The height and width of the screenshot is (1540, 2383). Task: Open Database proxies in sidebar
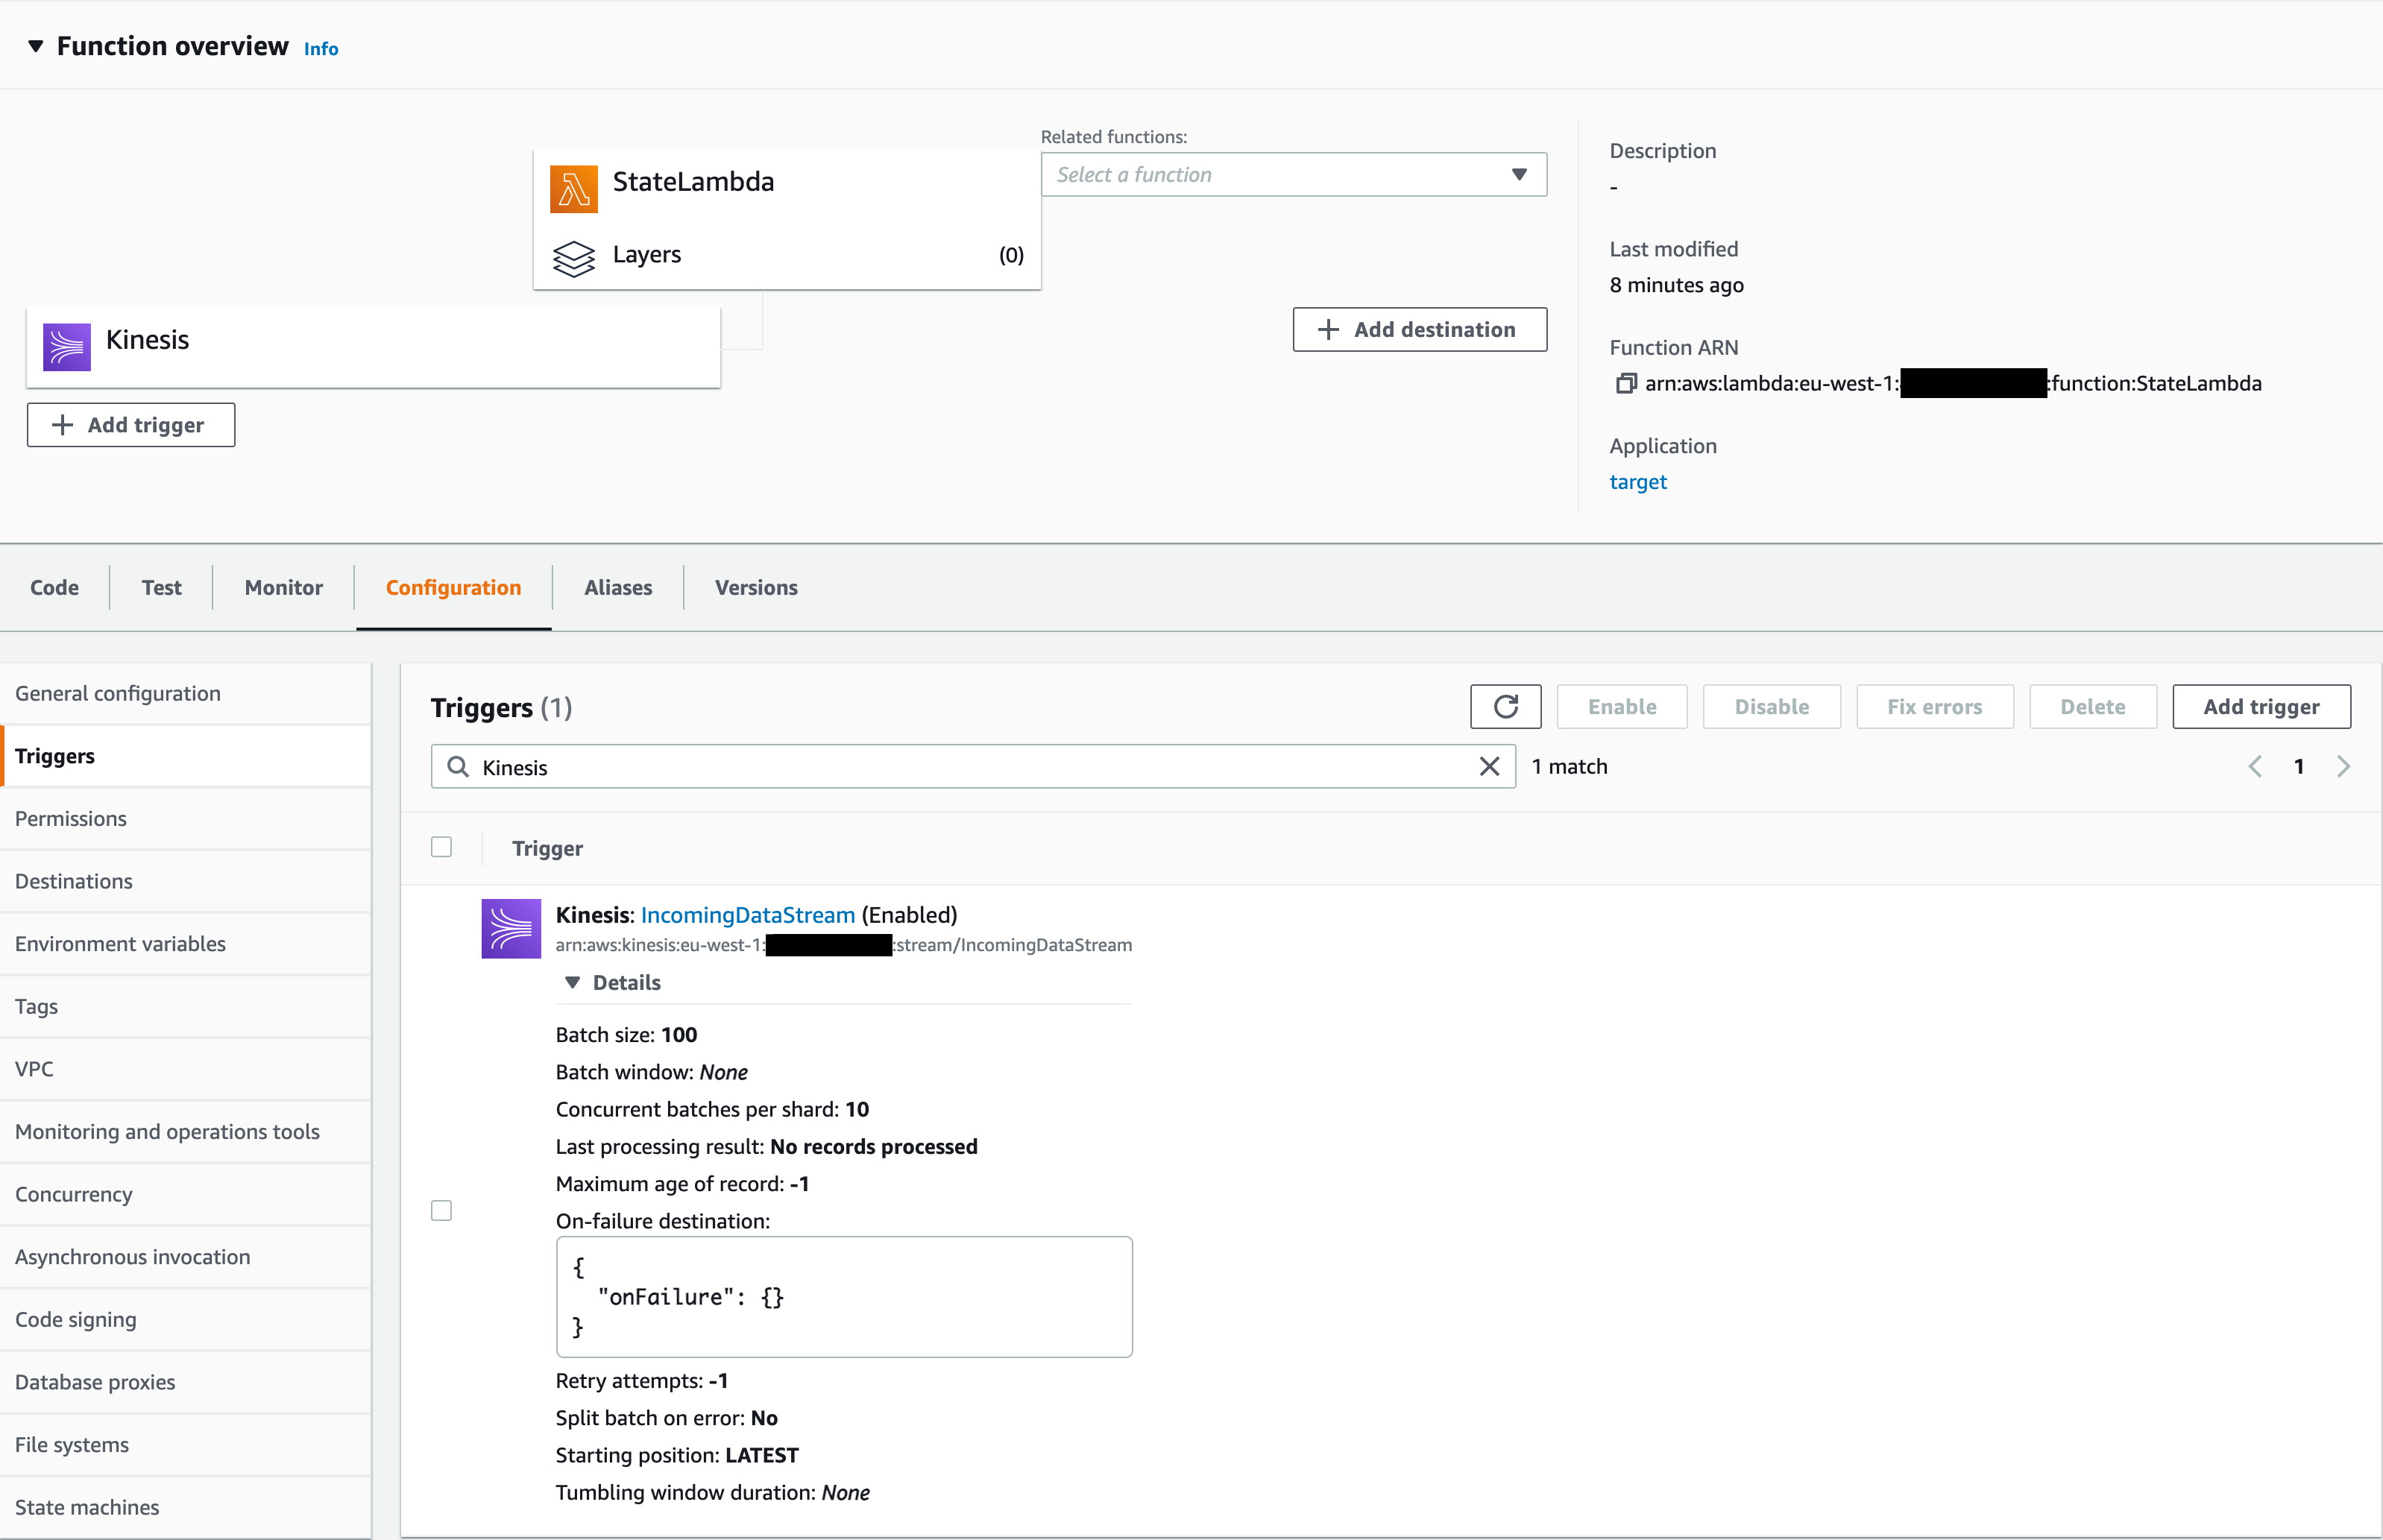point(185,1382)
